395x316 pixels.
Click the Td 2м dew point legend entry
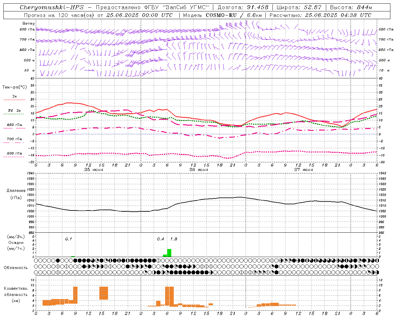click(14, 110)
